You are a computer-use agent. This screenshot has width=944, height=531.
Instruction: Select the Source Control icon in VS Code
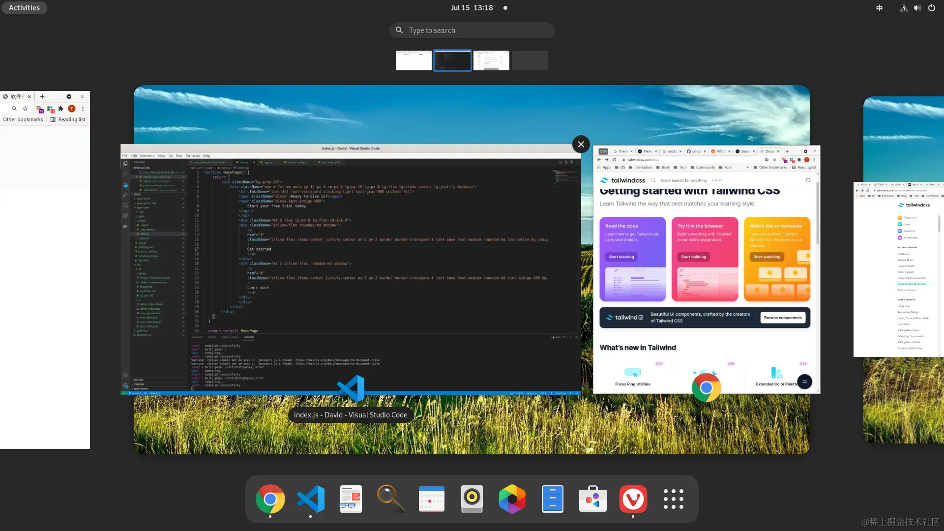(x=125, y=185)
